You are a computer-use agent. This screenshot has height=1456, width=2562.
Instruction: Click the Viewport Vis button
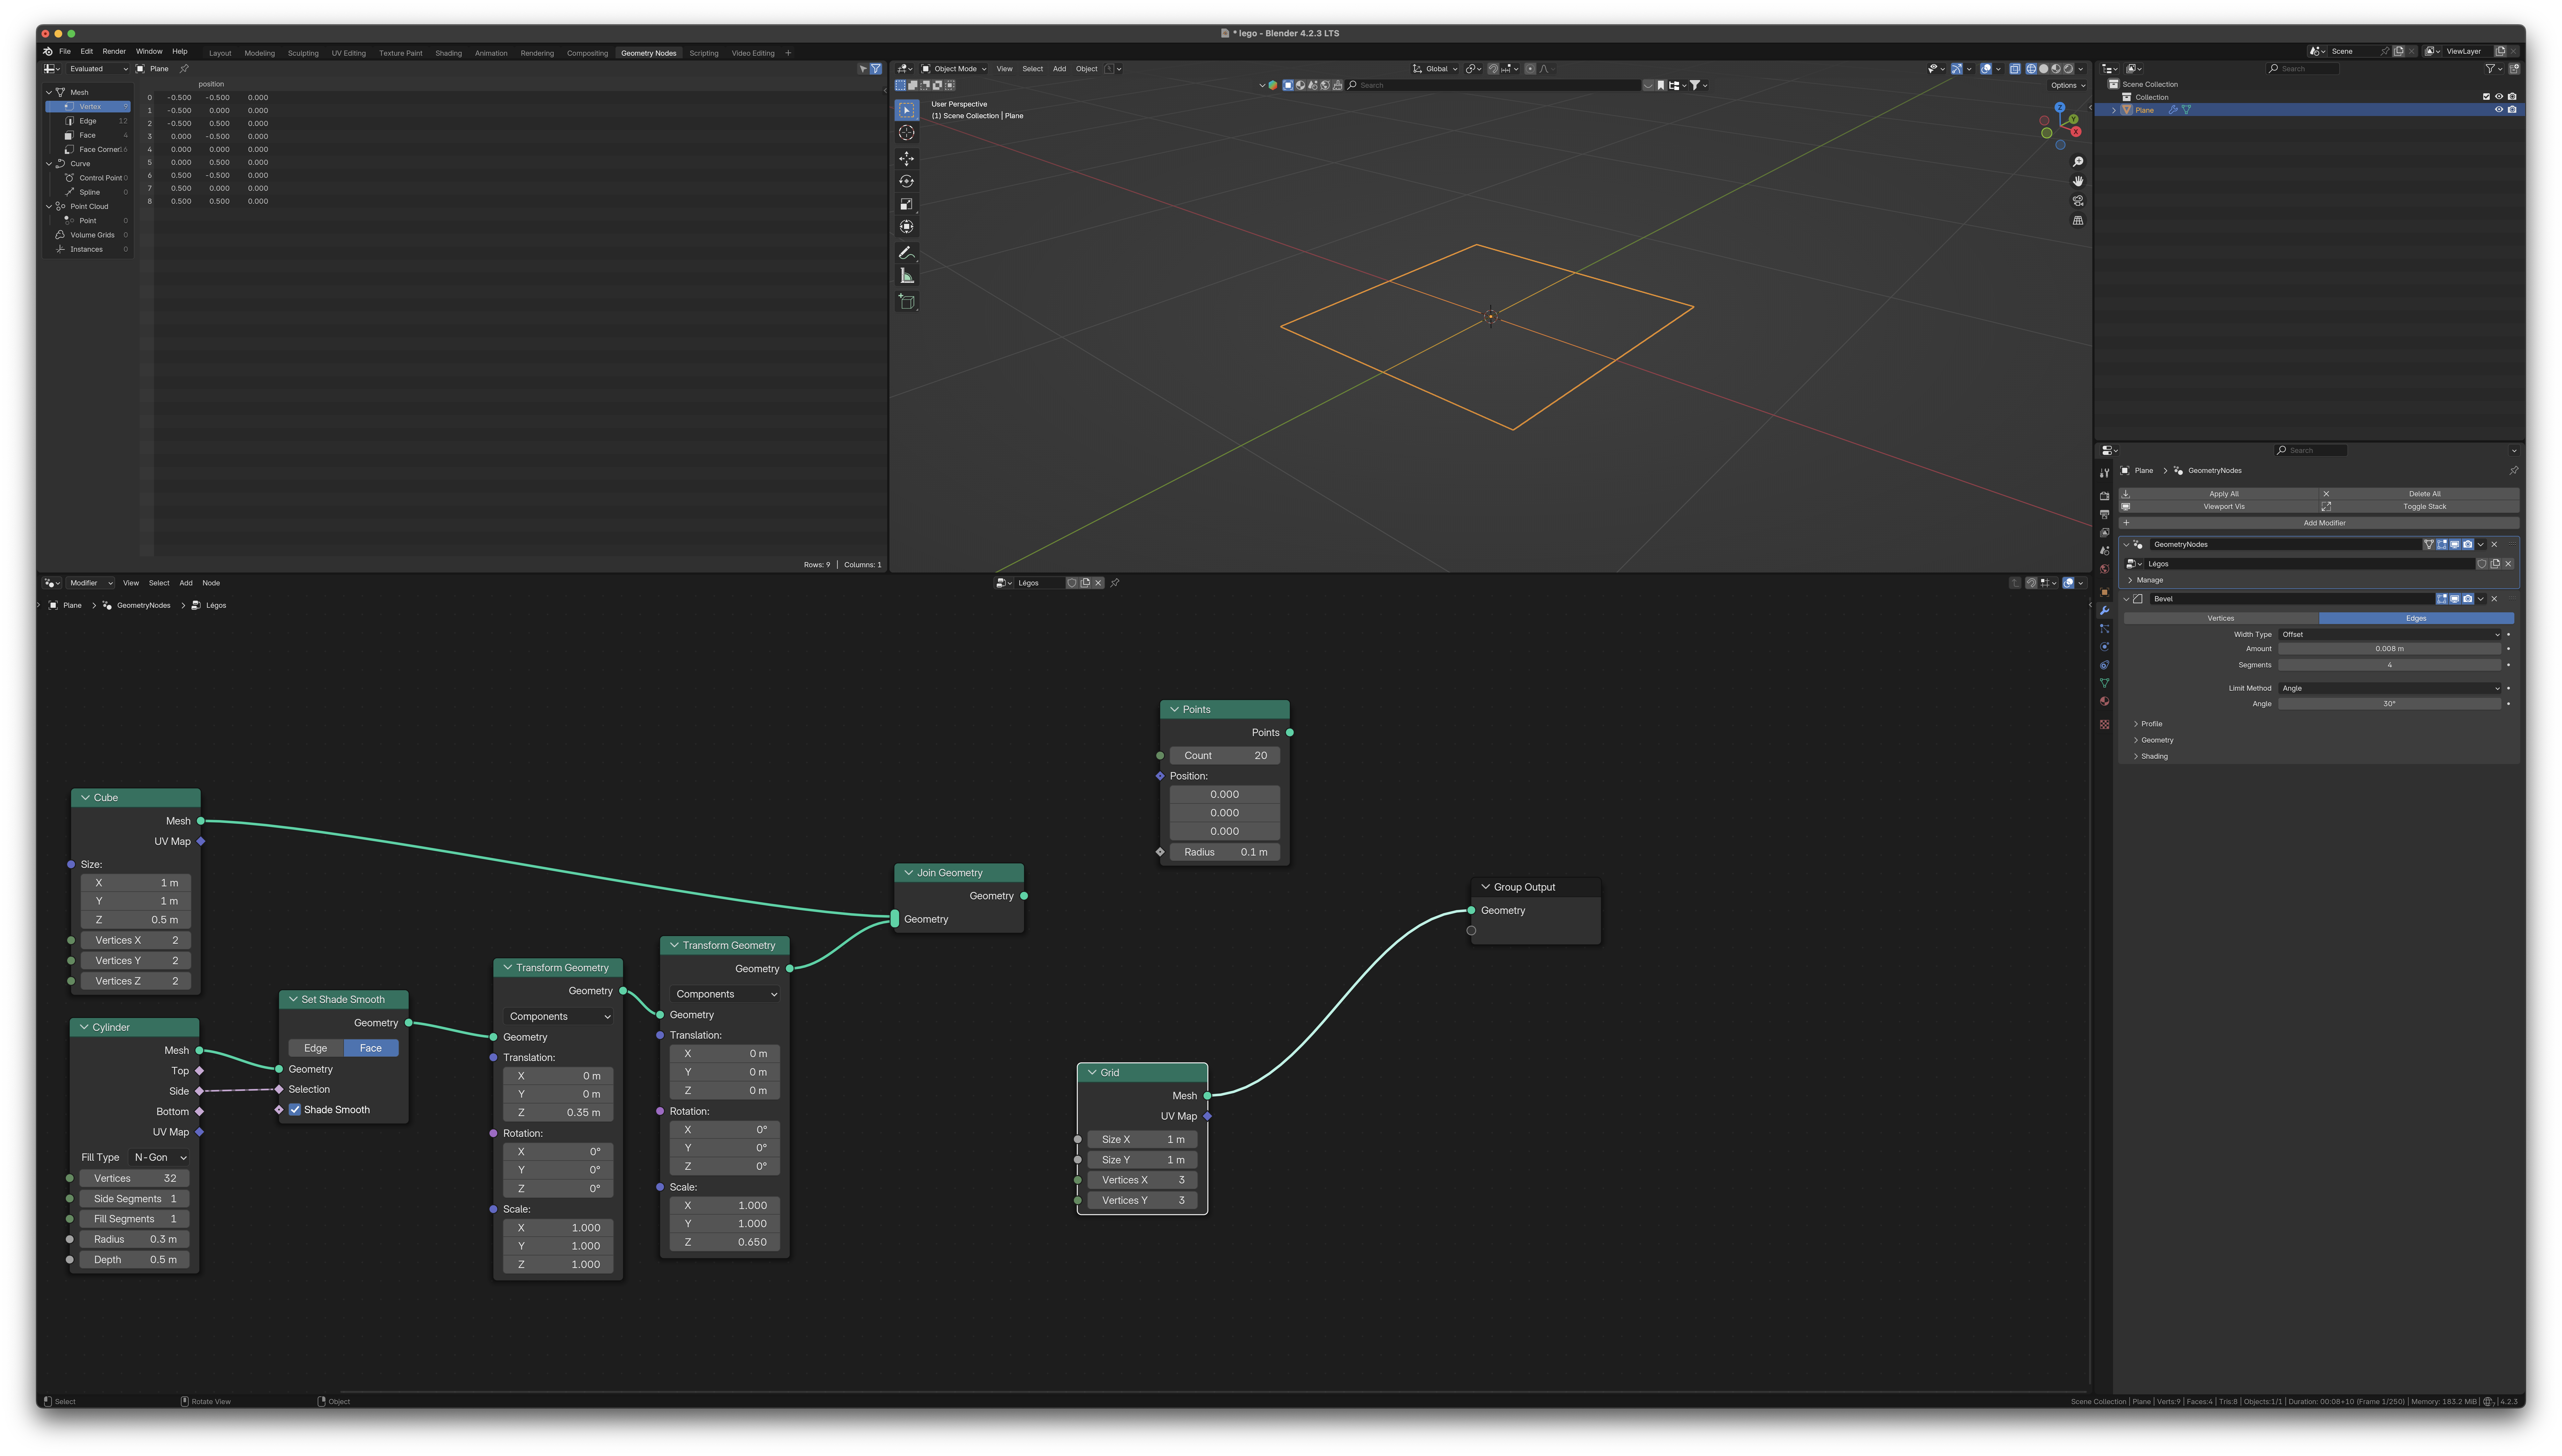click(x=2219, y=507)
